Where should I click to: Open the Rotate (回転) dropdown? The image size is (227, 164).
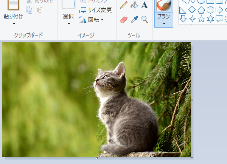91,20
